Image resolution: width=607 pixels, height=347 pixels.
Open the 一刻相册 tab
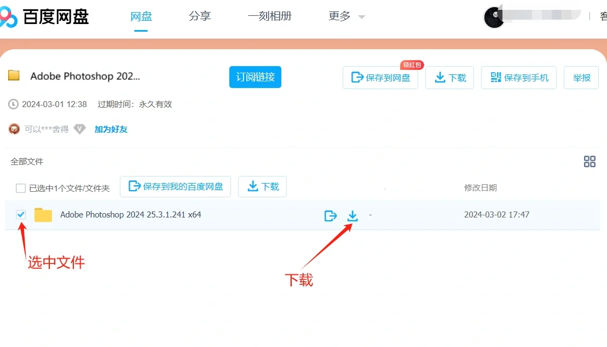[270, 16]
